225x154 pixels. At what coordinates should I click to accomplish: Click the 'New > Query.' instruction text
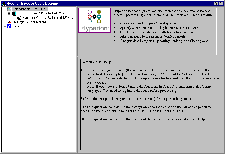97,82
